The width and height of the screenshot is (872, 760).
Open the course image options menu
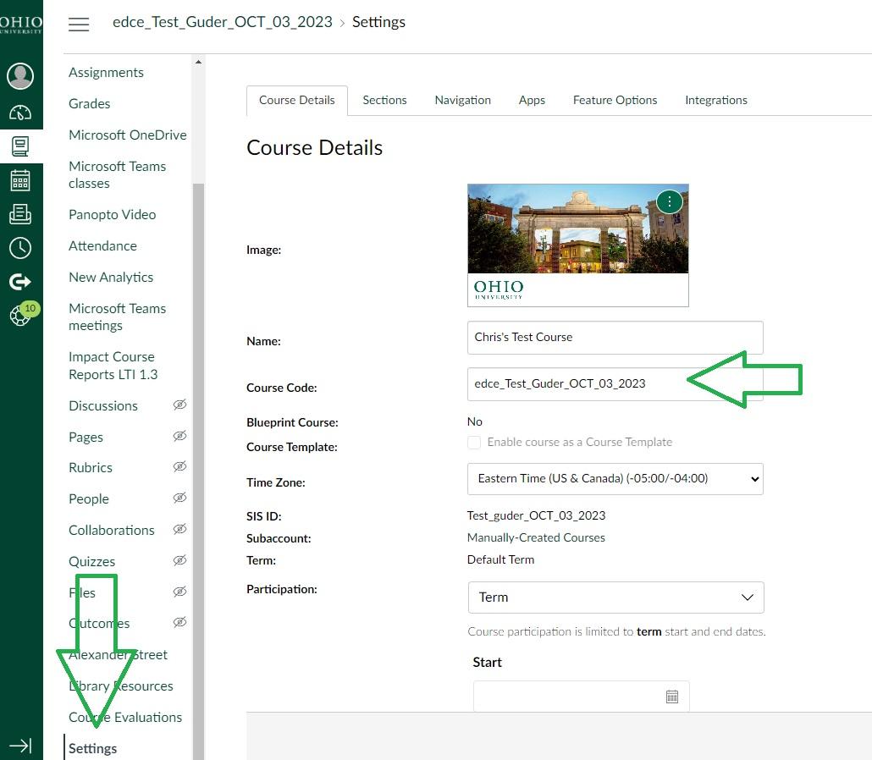click(670, 201)
